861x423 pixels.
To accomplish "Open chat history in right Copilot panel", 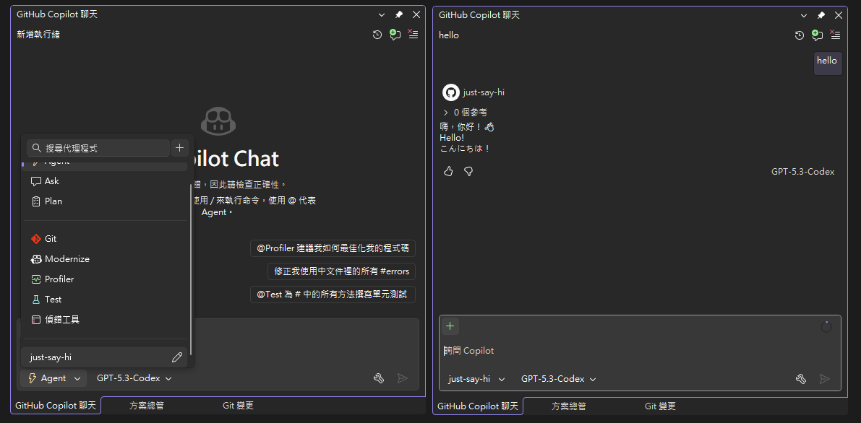I will 800,35.
